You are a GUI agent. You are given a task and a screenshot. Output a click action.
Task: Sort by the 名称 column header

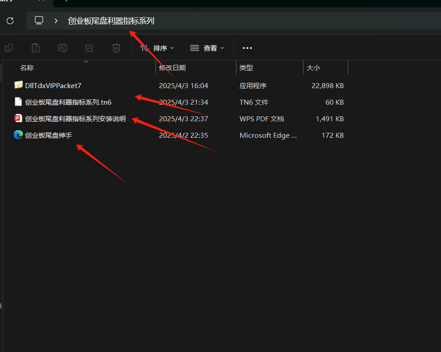(27, 68)
